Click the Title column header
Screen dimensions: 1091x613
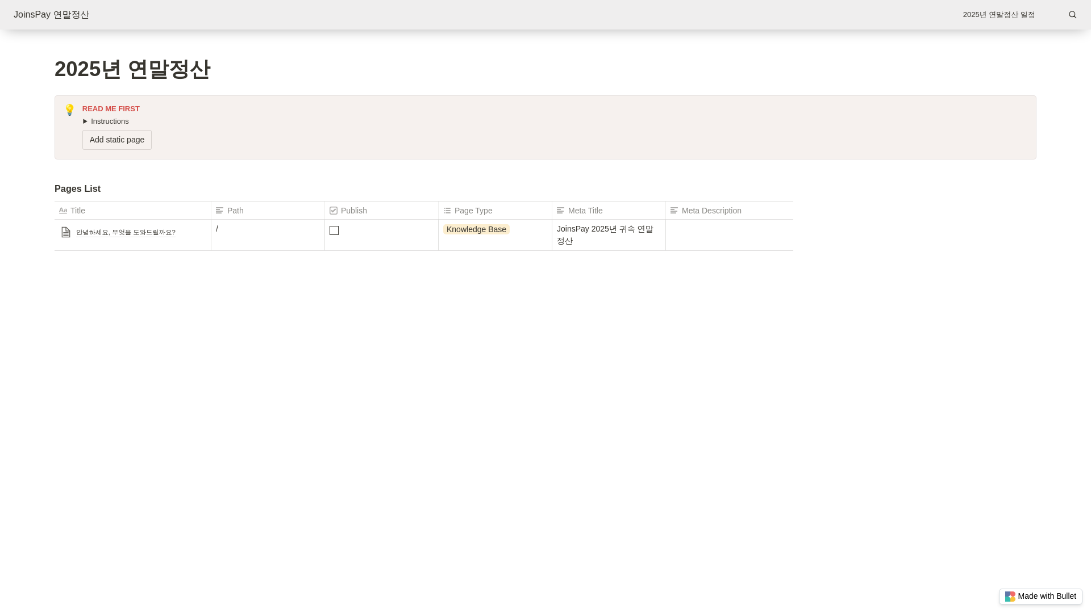point(132,211)
